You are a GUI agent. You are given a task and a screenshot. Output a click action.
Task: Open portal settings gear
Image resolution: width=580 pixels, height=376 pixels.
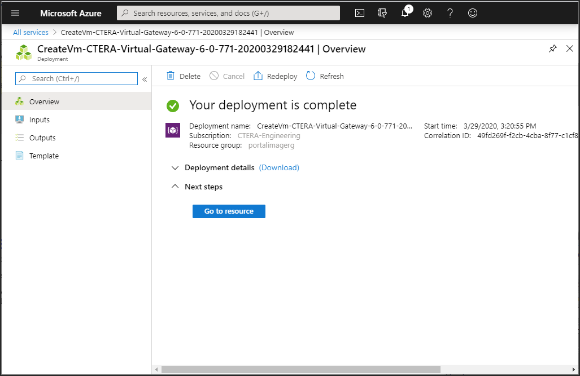click(427, 13)
